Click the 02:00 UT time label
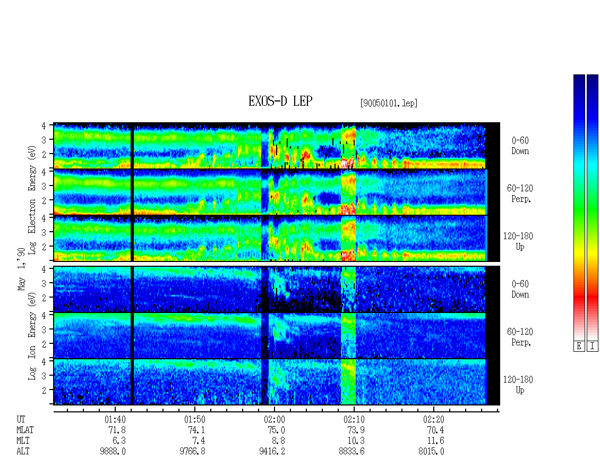600x465 pixels. pyautogui.click(x=275, y=419)
